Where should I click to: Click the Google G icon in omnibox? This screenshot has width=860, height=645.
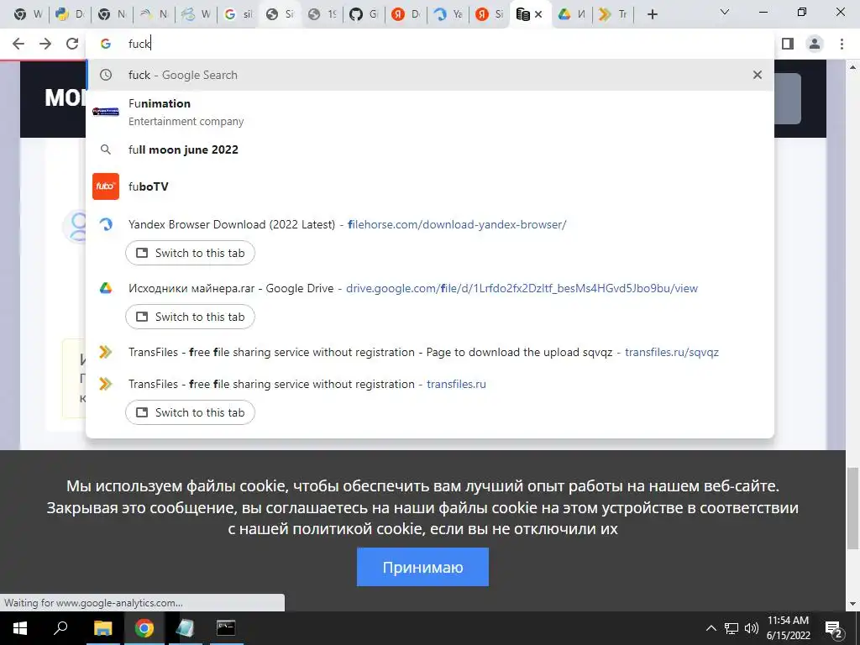click(105, 44)
